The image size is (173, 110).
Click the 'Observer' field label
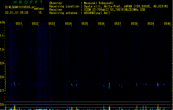(56, 3)
